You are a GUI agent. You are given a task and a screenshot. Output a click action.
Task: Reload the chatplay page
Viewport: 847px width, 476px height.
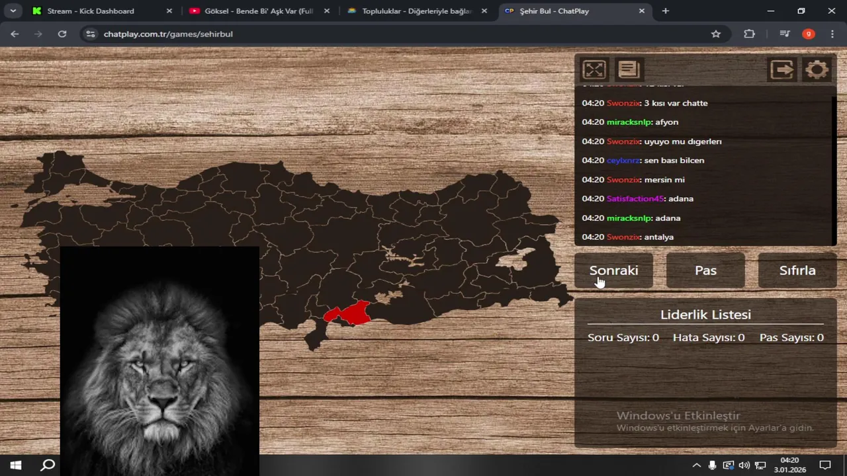62,34
